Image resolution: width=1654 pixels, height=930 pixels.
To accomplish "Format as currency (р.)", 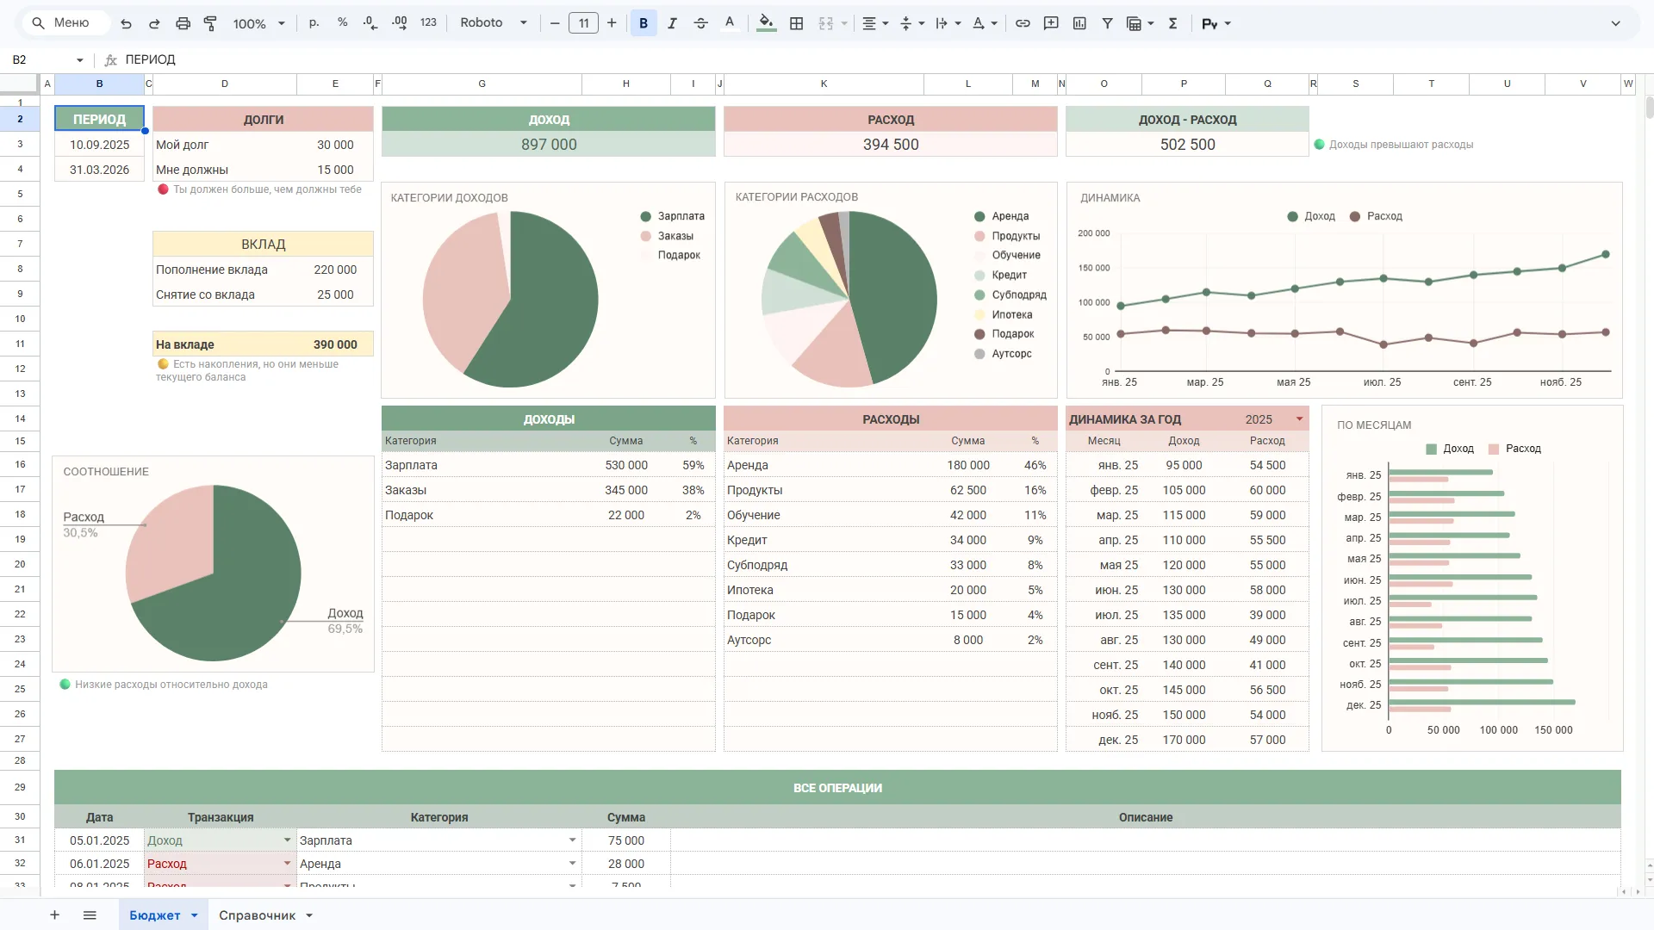I will point(314,23).
